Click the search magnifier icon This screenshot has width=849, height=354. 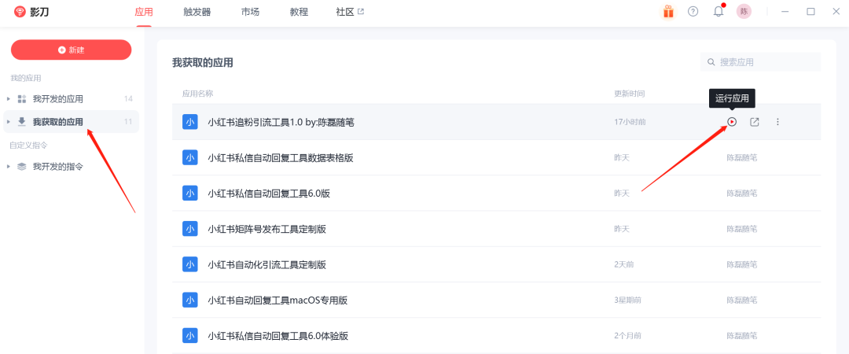(x=711, y=62)
